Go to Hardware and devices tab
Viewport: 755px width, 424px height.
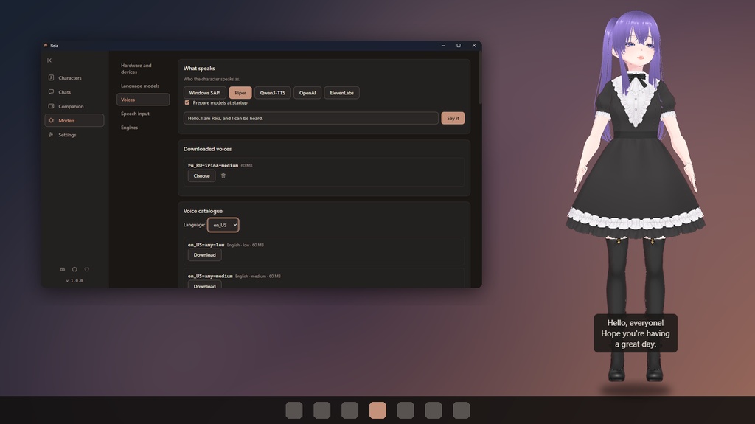pos(142,69)
